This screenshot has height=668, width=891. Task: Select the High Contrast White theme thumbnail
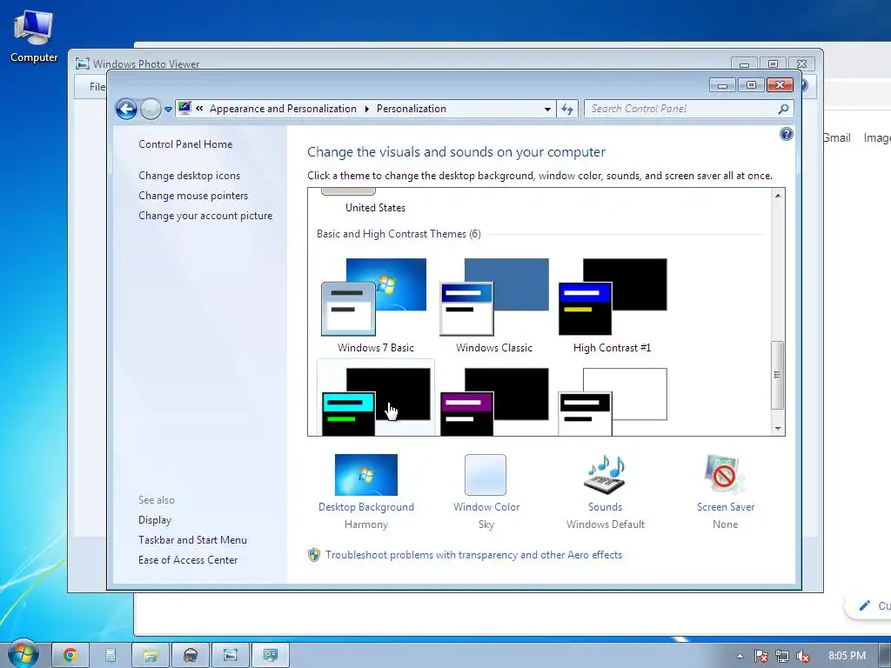[x=612, y=401]
